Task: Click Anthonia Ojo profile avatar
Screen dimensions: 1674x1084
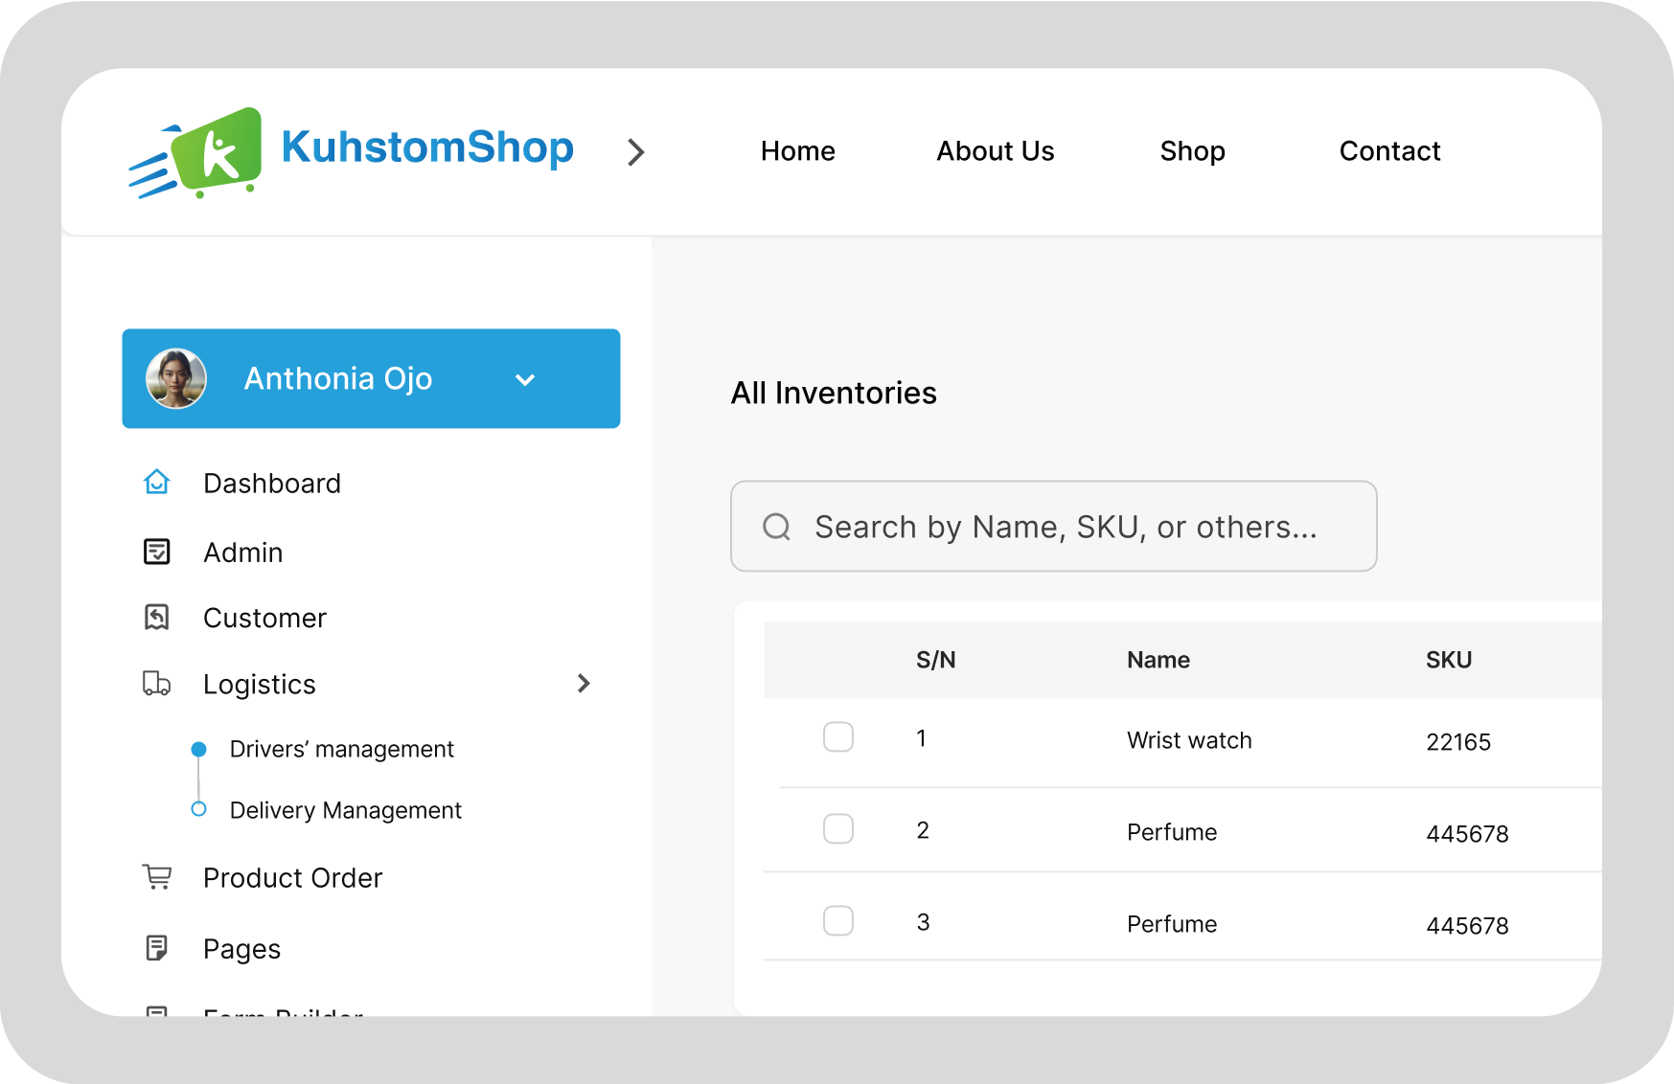Action: (176, 378)
